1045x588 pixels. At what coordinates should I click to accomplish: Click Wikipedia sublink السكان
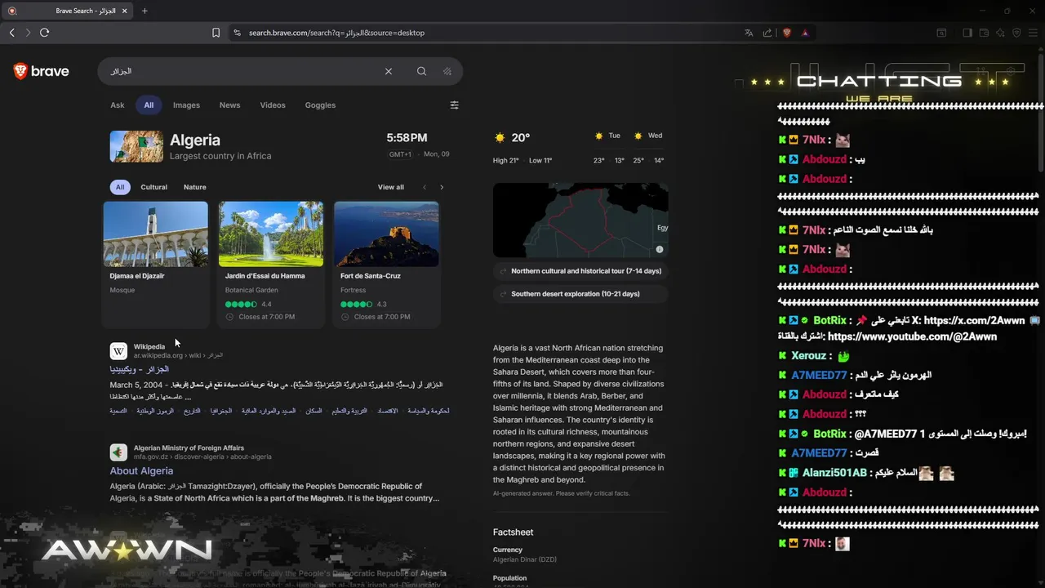click(313, 411)
